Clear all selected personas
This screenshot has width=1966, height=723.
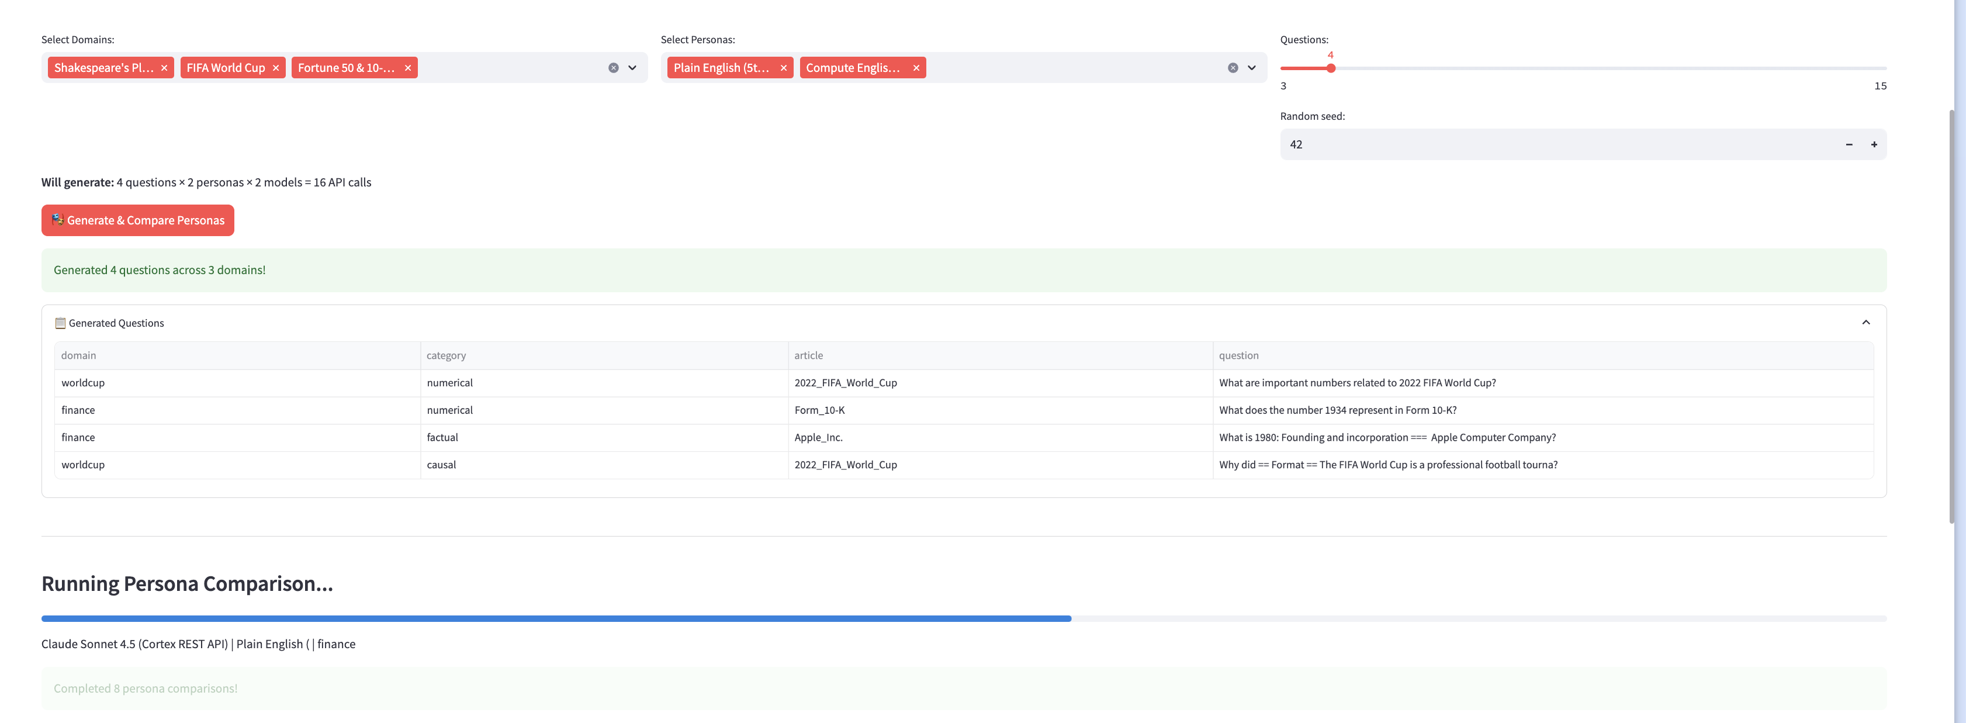click(x=1232, y=68)
